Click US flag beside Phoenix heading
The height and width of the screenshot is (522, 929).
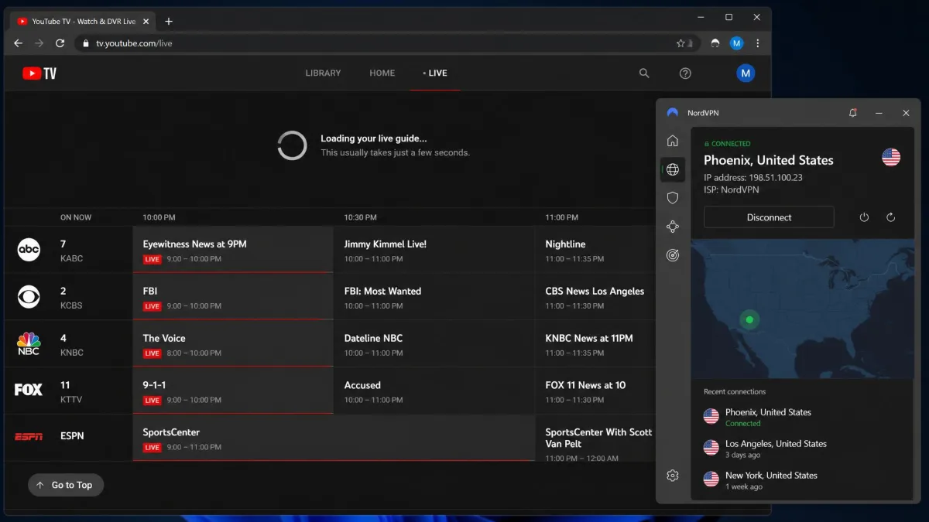point(891,157)
